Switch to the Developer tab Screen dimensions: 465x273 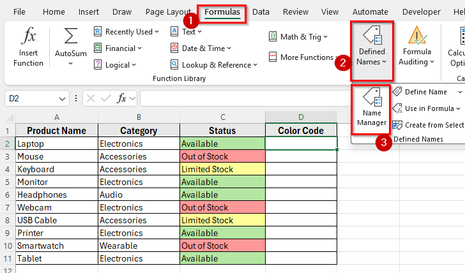click(421, 12)
